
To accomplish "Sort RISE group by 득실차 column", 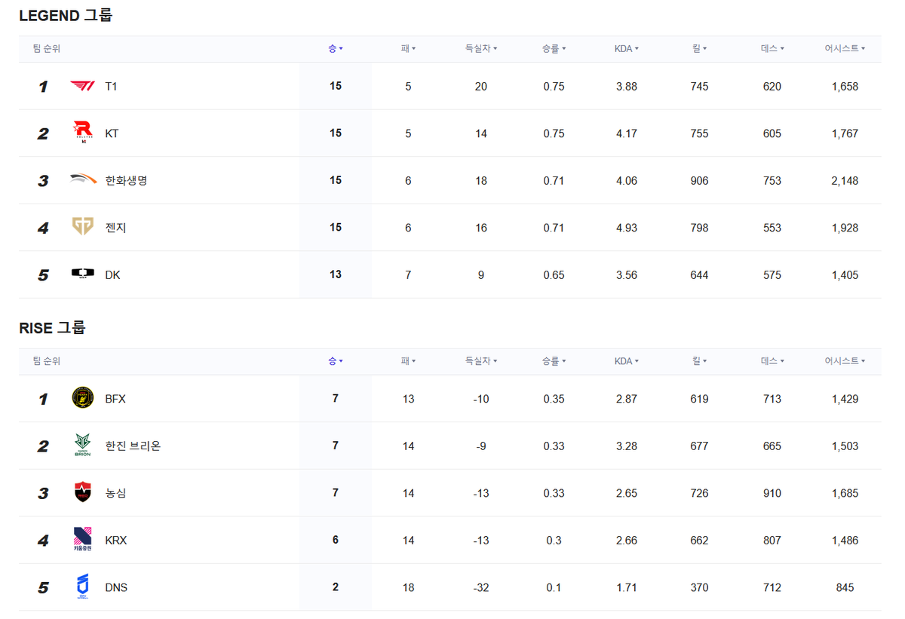I will [481, 361].
